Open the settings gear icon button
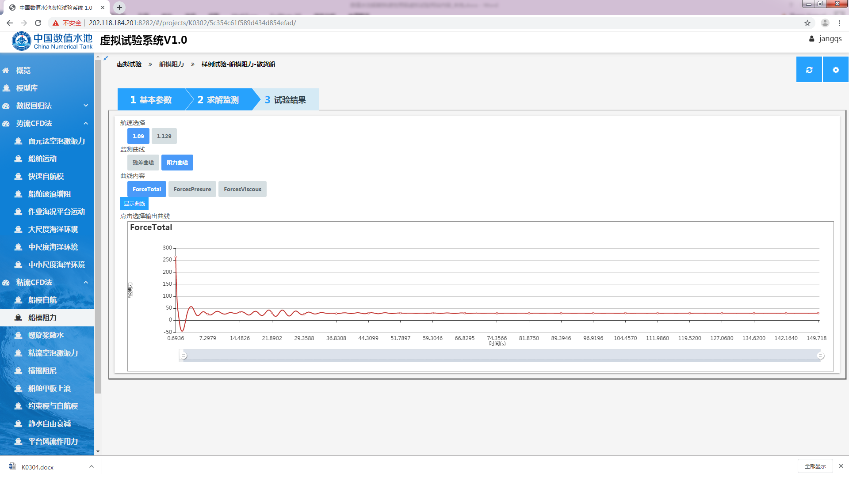 click(835, 70)
